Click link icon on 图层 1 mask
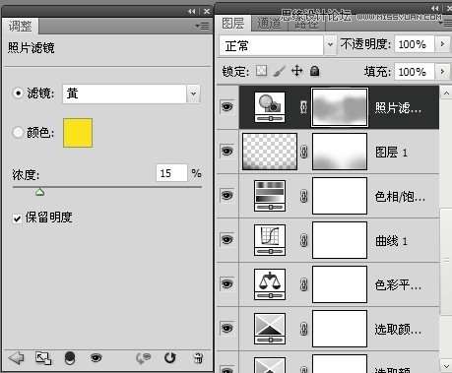452x373 pixels. 304,152
